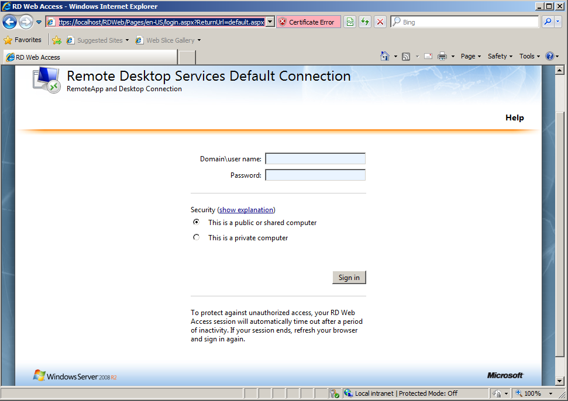
Task: Click the privacy lock status icon
Action: coord(497,393)
